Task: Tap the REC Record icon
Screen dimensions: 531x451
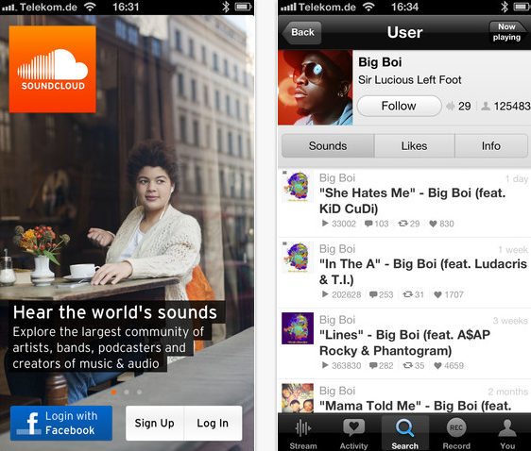Action: [455, 427]
